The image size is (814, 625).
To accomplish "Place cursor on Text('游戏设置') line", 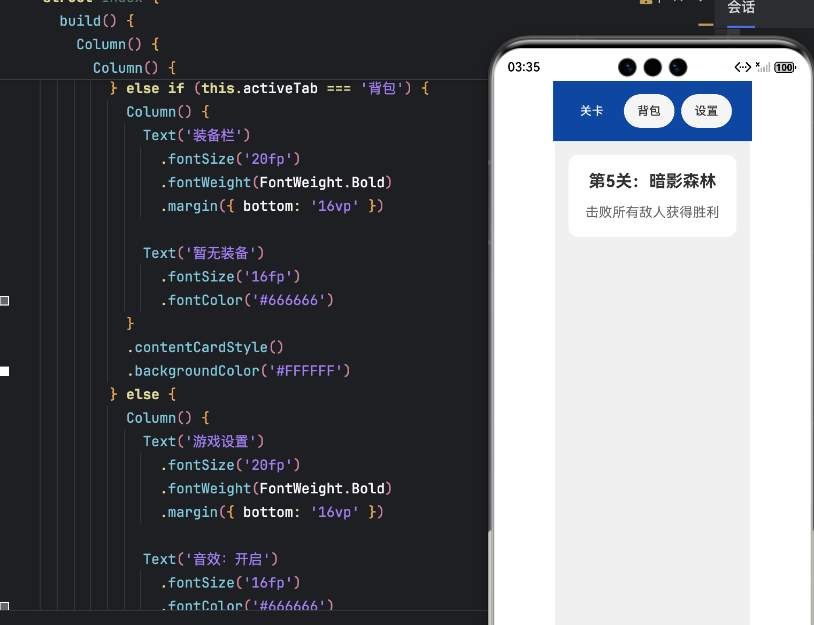I will (x=203, y=441).
